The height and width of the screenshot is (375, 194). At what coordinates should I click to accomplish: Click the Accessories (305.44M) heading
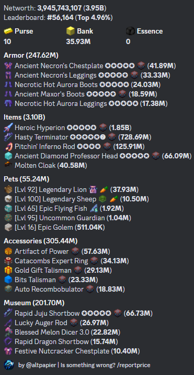pyautogui.click(x=40, y=241)
